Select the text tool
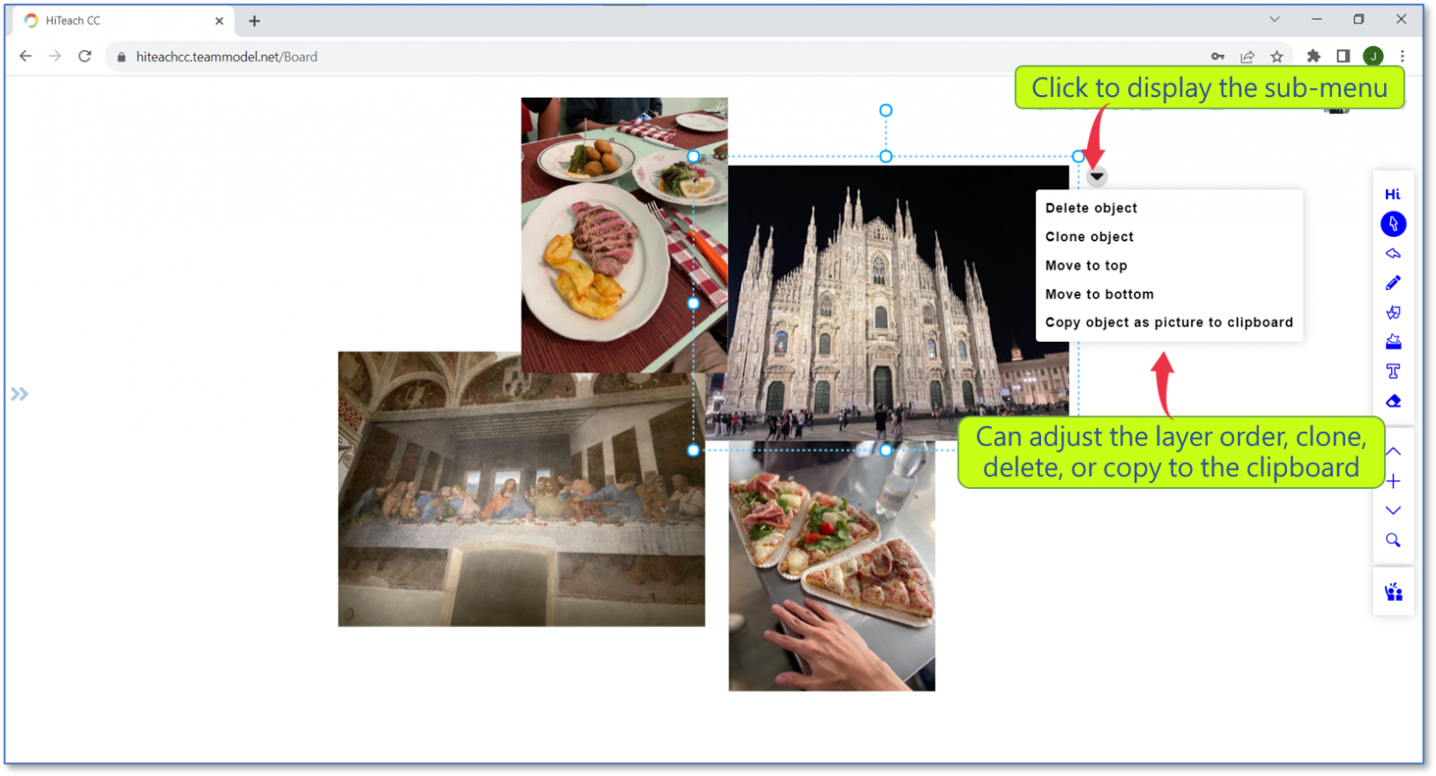The image size is (1436, 776). pyautogui.click(x=1393, y=371)
